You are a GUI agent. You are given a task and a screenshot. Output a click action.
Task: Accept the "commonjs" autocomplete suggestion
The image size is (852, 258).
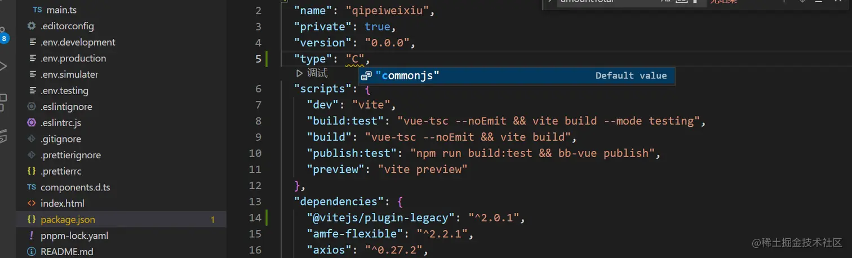[x=517, y=75]
